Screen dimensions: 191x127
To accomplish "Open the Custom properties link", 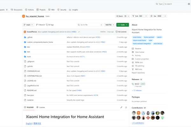I will coord(140,59).
